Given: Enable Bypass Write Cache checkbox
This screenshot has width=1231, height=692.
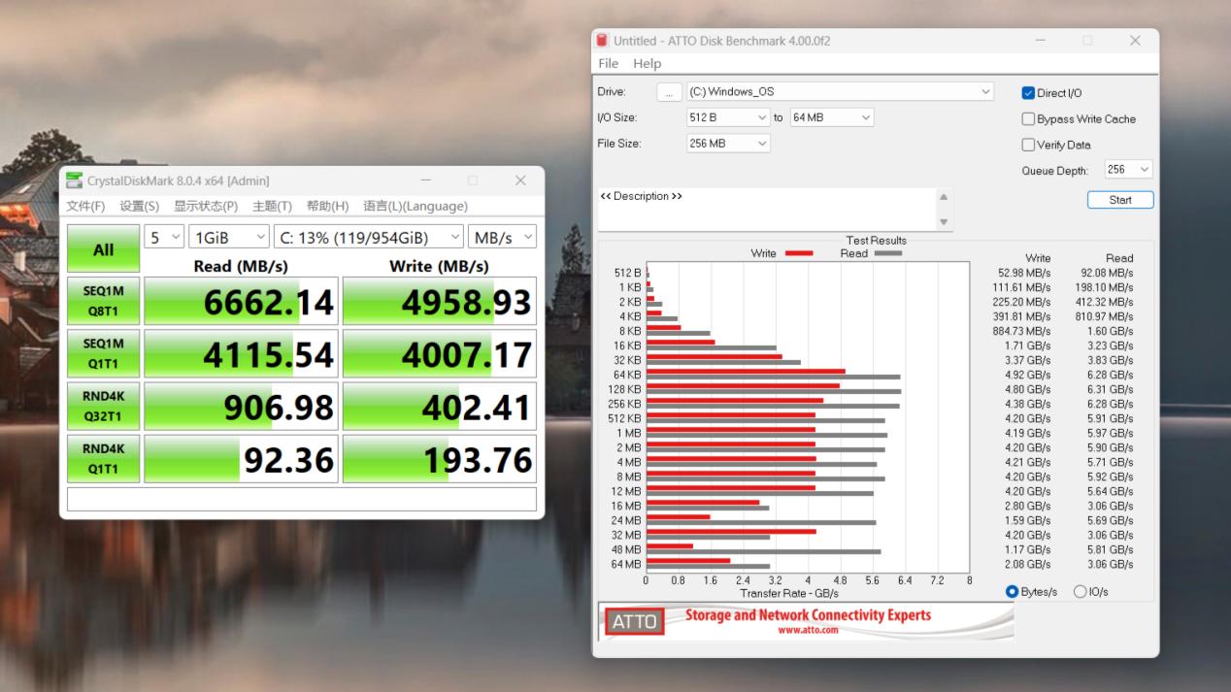Looking at the screenshot, I should (x=1028, y=119).
